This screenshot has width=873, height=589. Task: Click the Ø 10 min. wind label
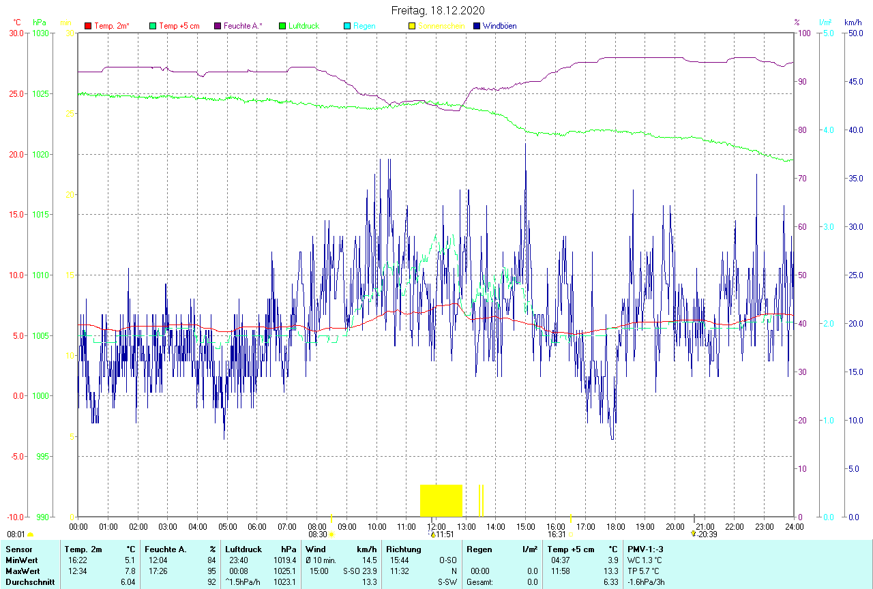(321, 560)
